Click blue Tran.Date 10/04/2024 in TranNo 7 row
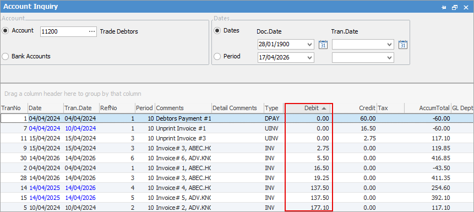This screenshot has width=474, height=212. (x=80, y=128)
